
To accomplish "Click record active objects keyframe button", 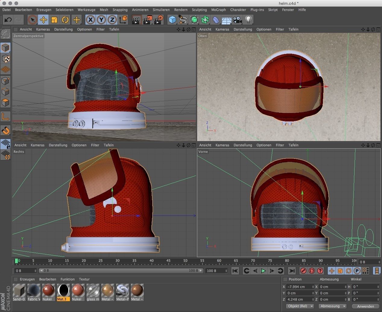I will [303, 271].
